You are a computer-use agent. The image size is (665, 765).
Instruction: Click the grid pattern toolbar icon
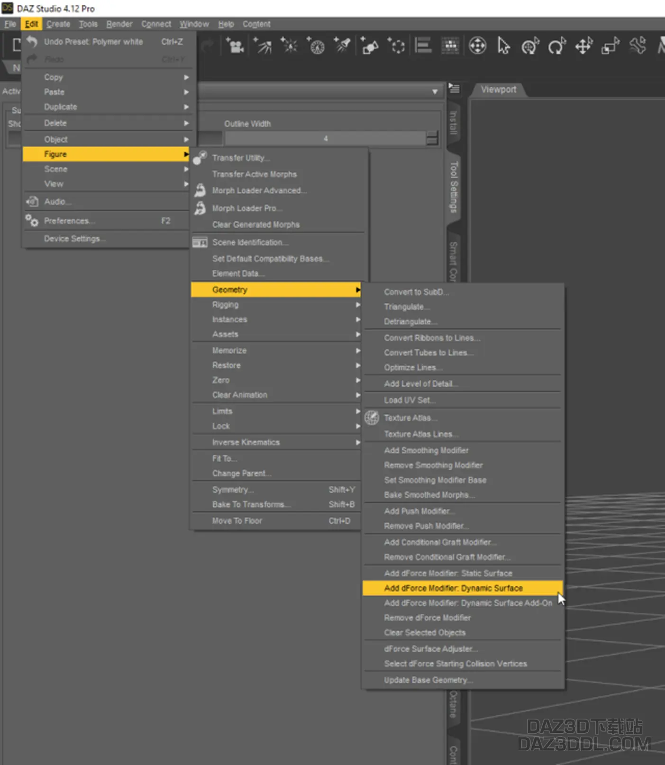pos(450,46)
